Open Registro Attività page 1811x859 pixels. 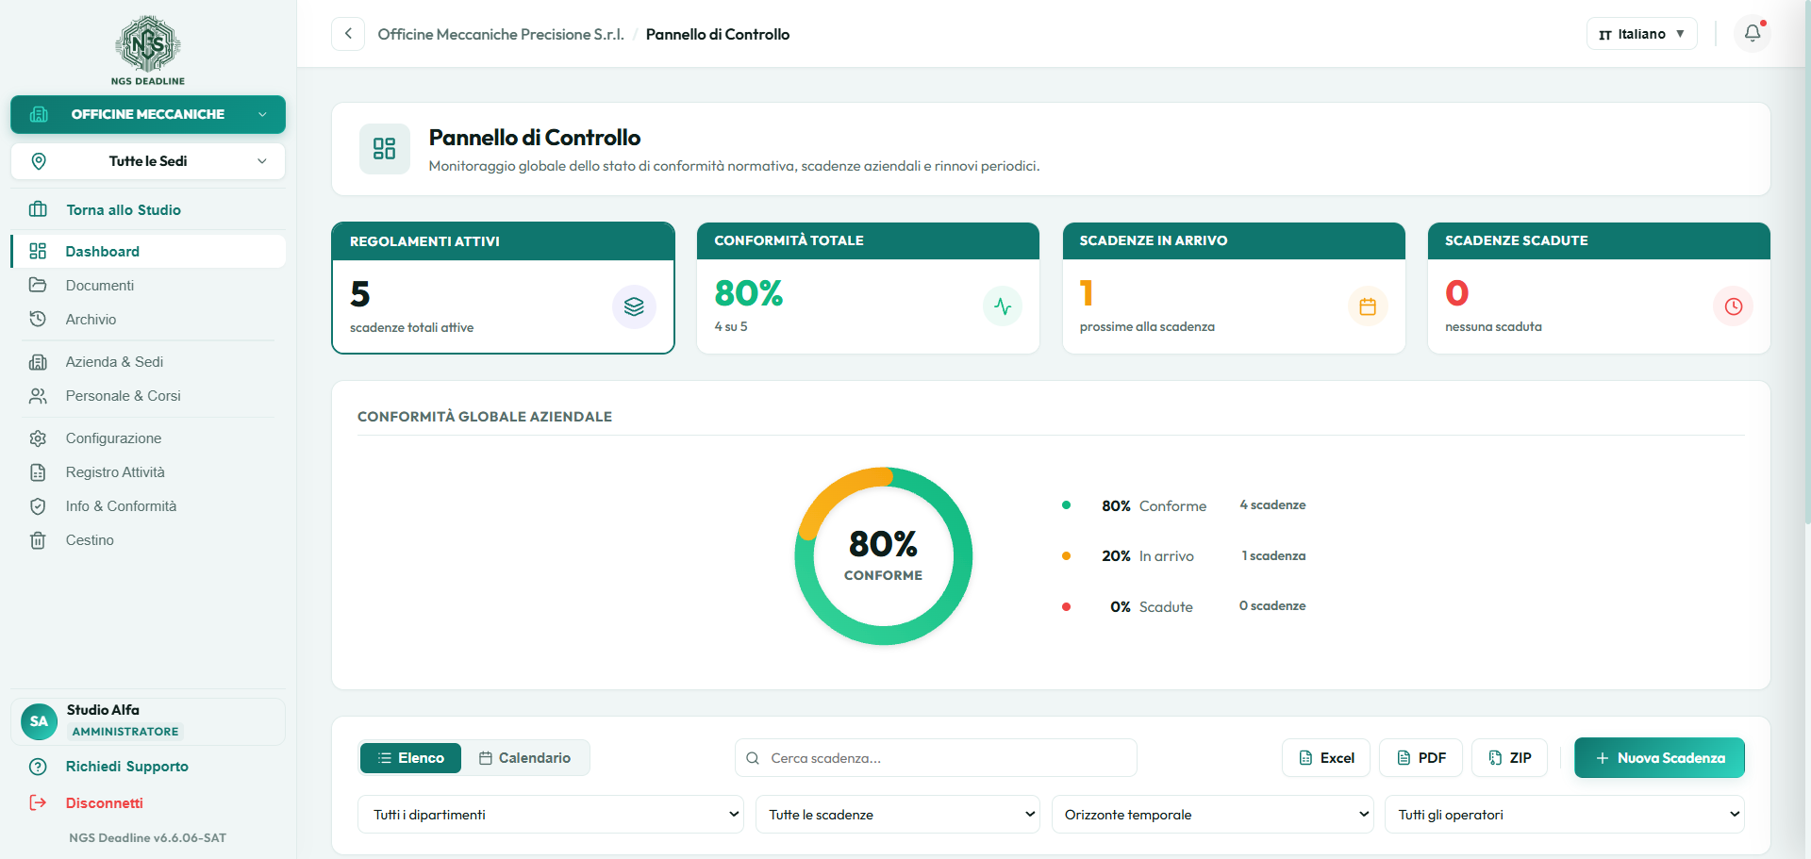tap(148, 472)
